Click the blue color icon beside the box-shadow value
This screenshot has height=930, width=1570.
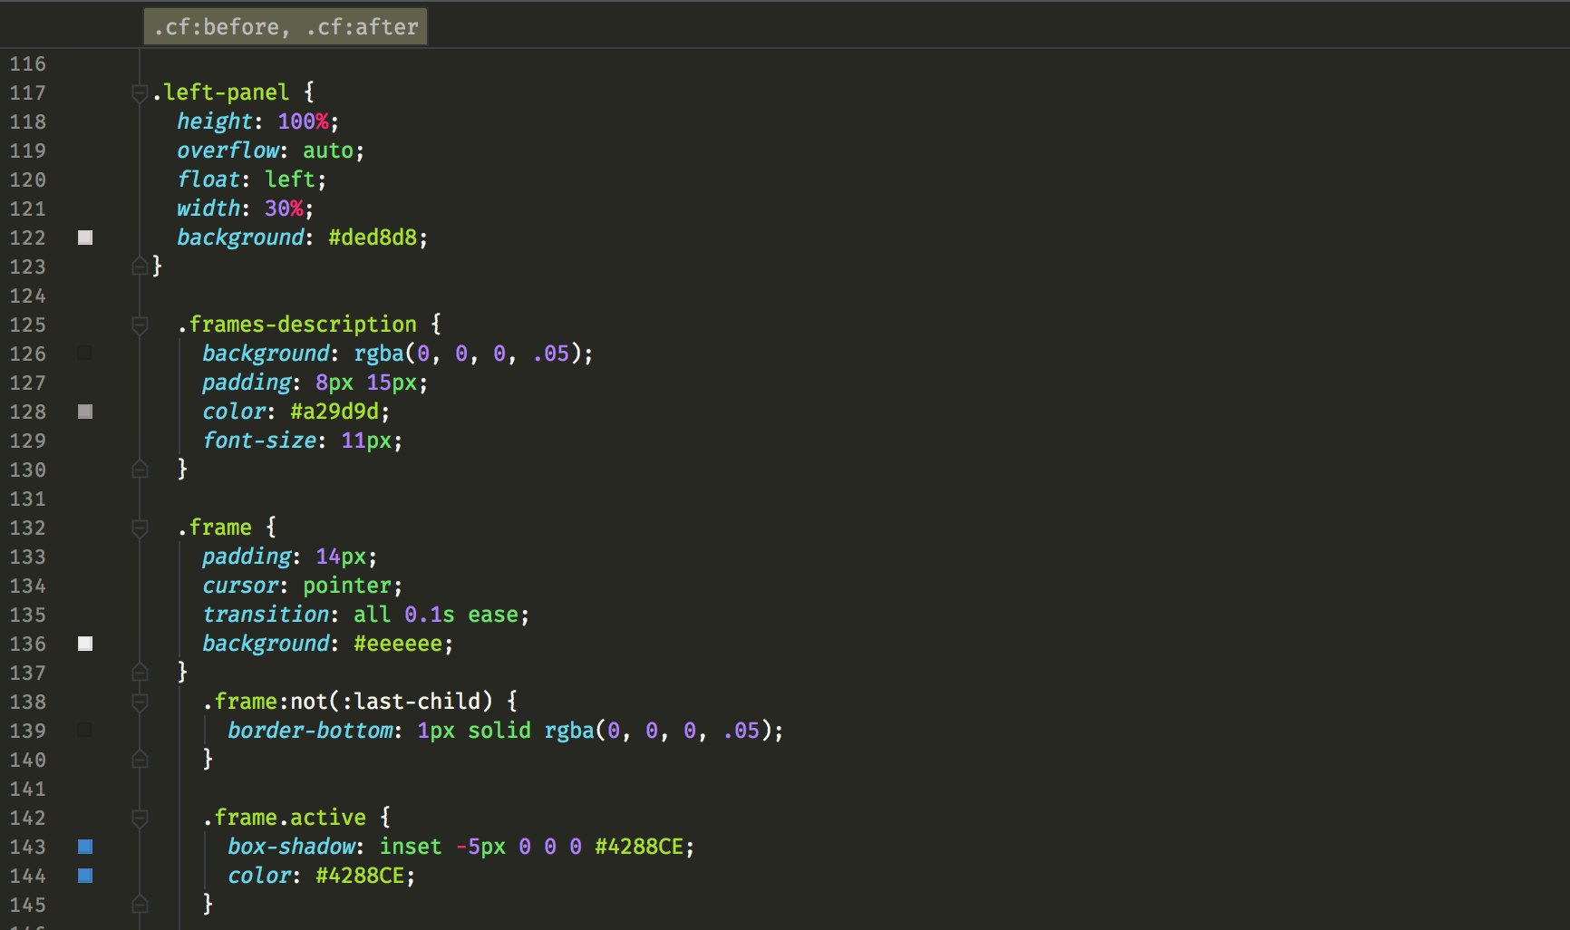point(86,848)
